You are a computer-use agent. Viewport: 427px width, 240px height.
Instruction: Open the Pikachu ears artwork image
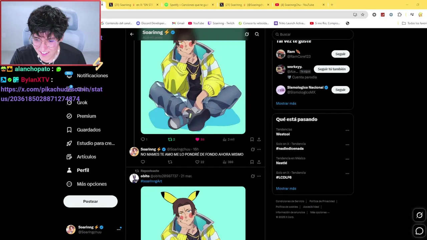tap(193, 213)
